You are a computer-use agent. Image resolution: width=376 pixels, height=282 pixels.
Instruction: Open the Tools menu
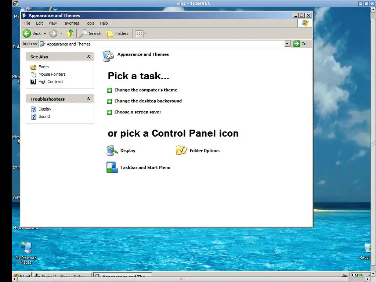(x=90, y=23)
